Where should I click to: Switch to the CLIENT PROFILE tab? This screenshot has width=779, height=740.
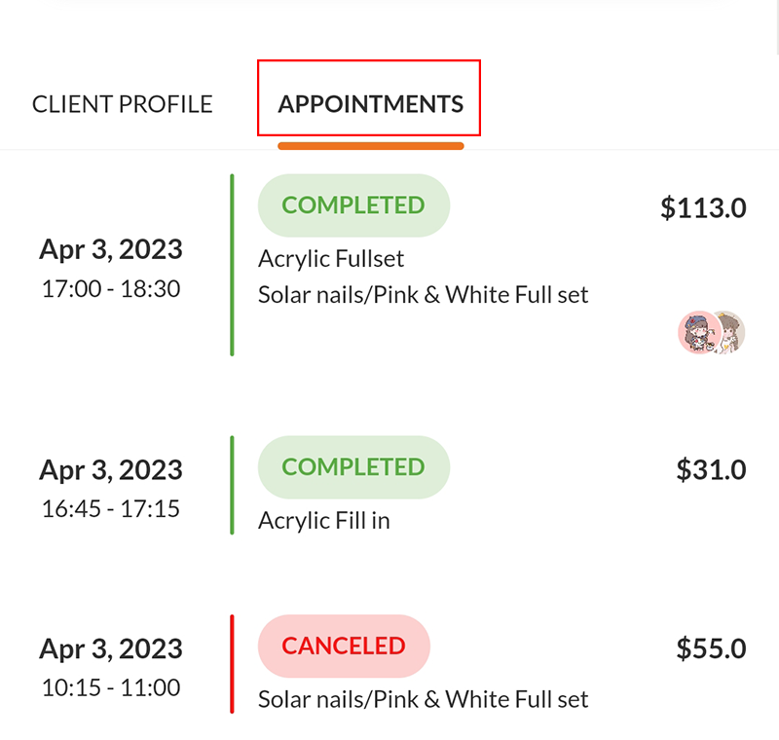[123, 104]
